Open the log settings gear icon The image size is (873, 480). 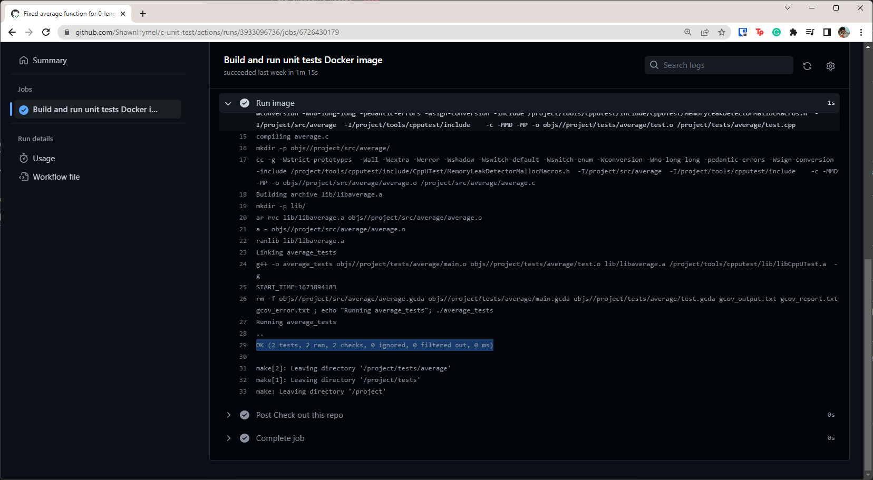click(830, 66)
